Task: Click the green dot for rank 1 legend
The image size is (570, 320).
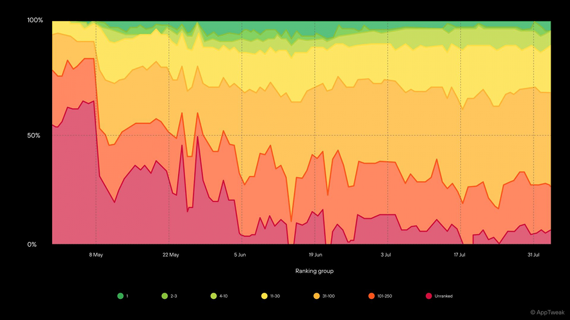Action: click(120, 296)
